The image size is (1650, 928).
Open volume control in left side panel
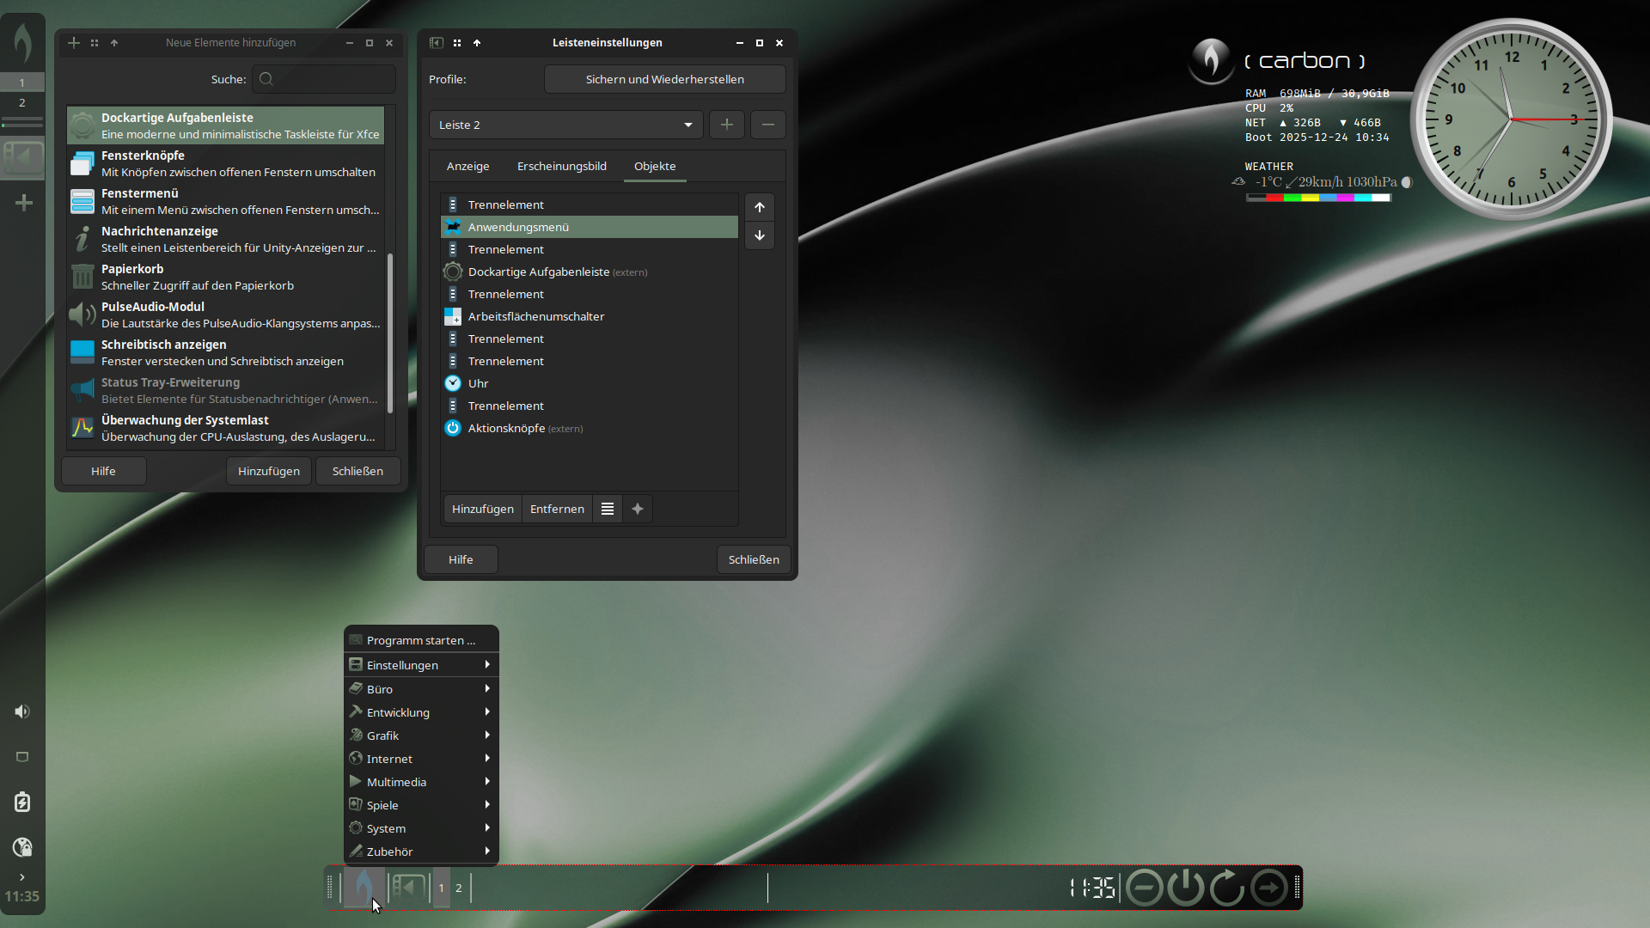(22, 711)
